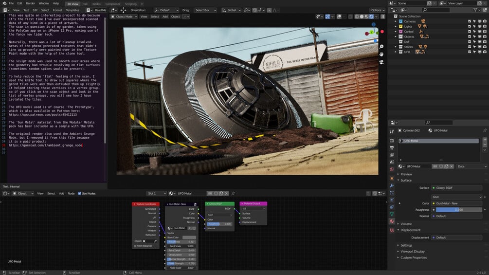This screenshot has height=275, width=489.
Task: Open the Physics properties tab icon
Action: (392, 200)
